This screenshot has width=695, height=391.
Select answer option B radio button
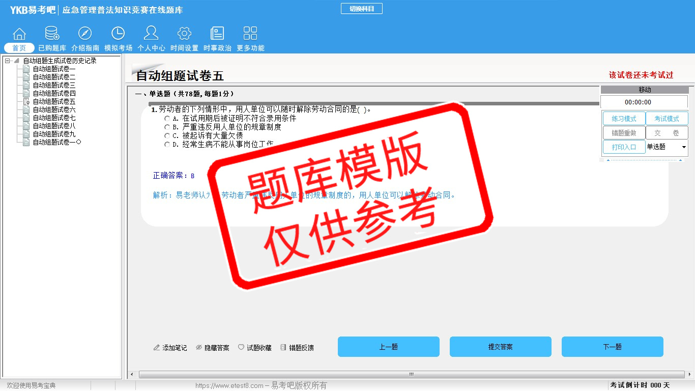167,127
